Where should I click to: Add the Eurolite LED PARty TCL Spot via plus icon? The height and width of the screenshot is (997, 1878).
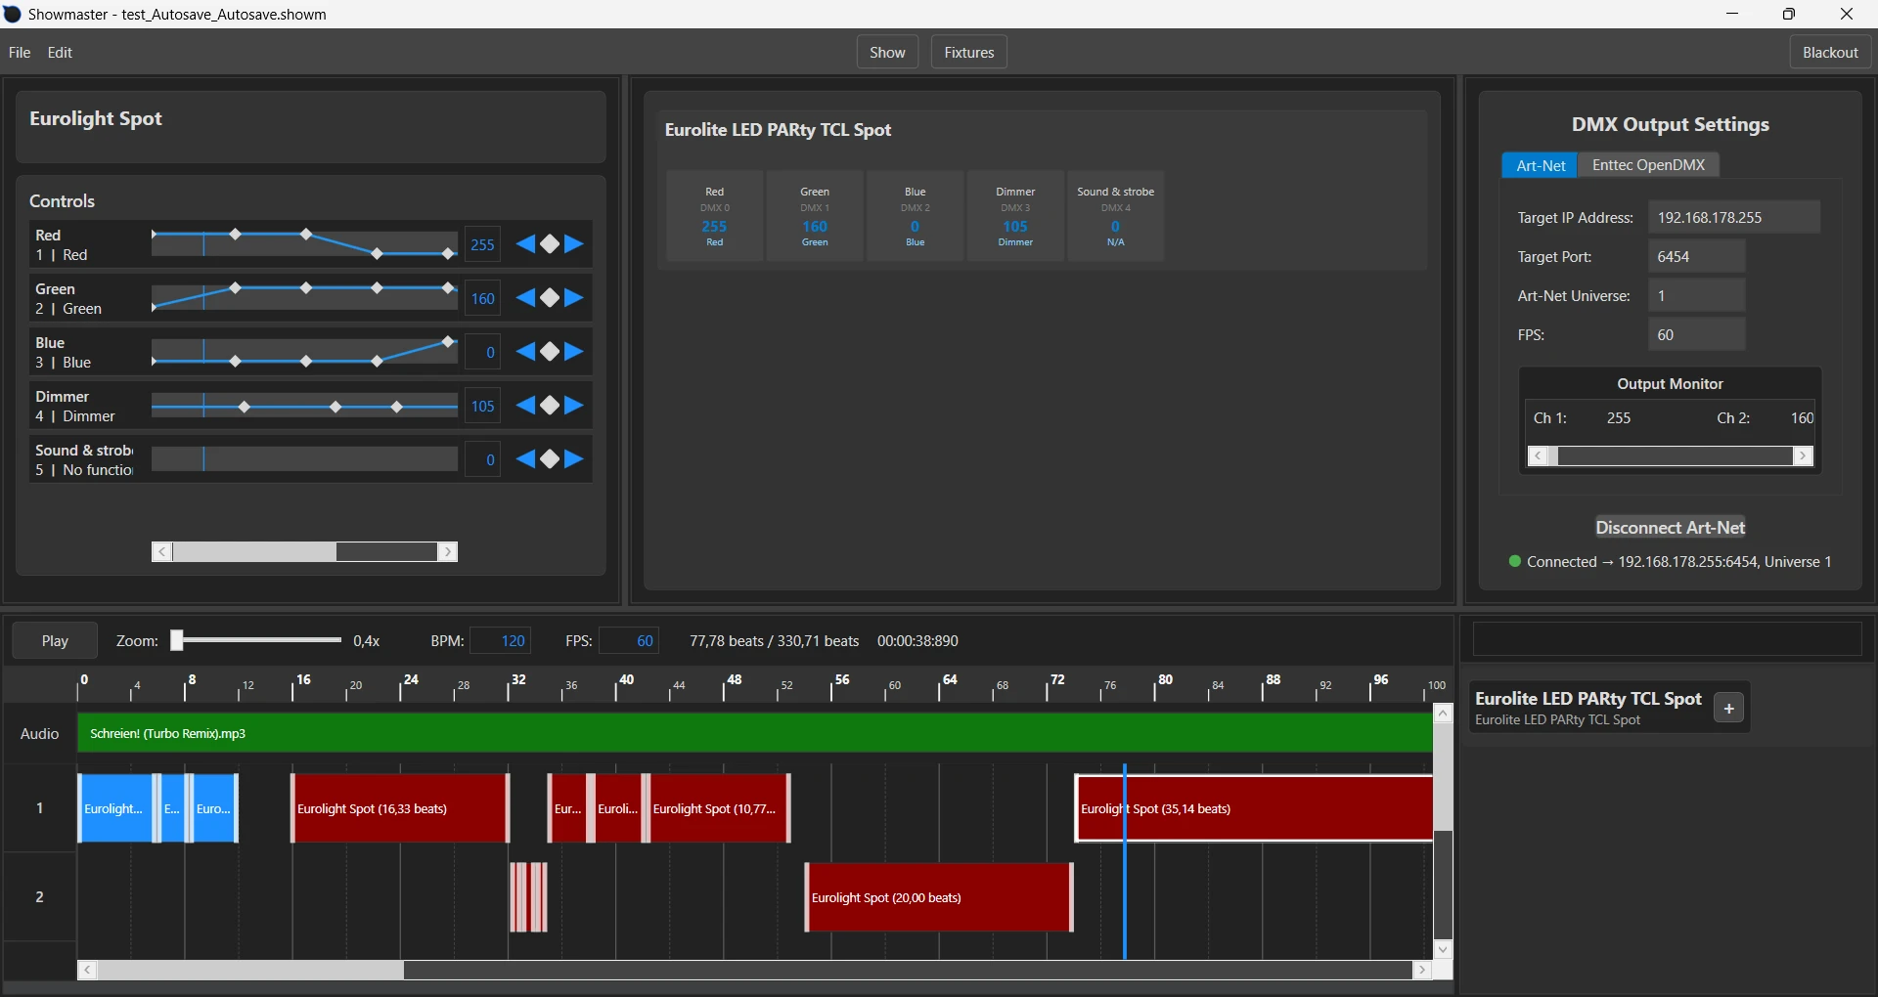pos(1728,708)
